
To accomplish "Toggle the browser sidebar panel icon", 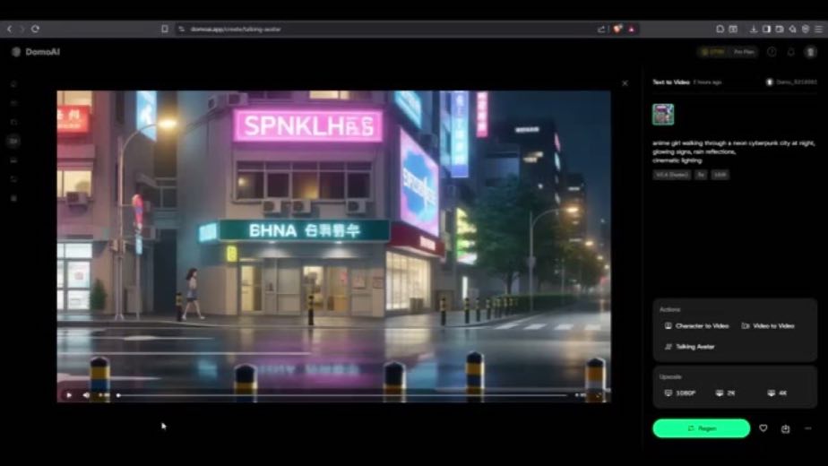I will point(766,29).
